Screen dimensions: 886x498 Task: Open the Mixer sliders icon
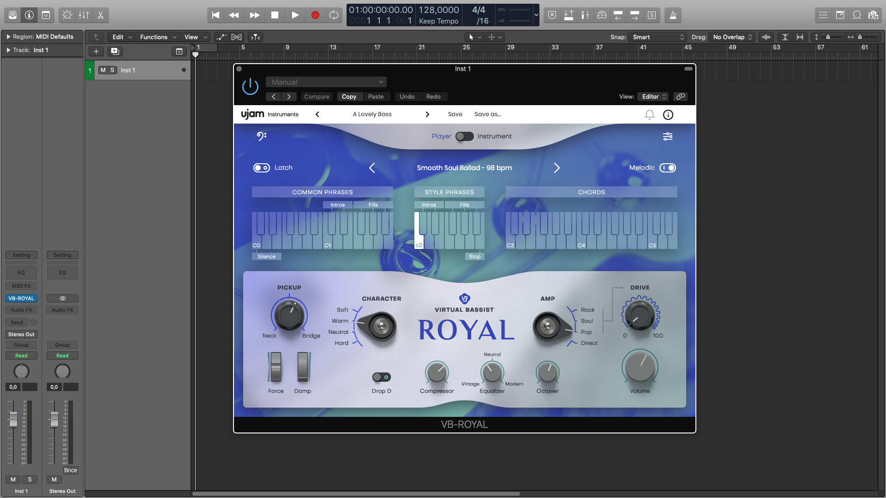84,15
